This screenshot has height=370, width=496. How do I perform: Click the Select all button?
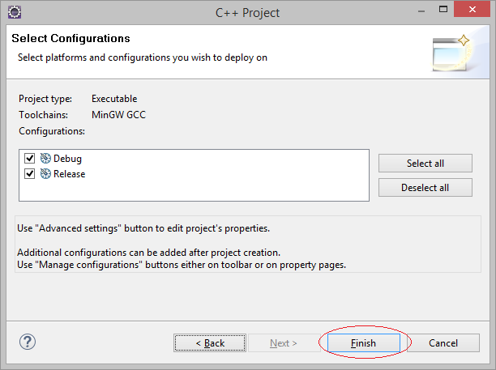[425, 164]
